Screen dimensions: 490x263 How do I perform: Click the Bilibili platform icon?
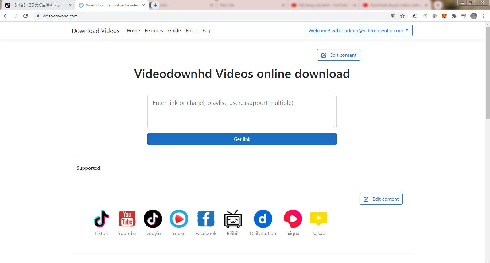click(x=233, y=219)
